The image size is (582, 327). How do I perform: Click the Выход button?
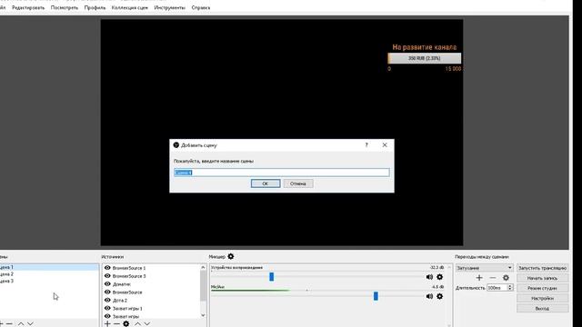click(x=542, y=309)
